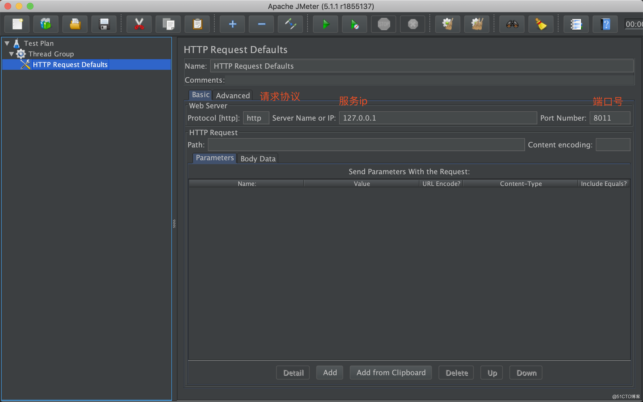643x402 pixels.
Task: Click the elapsed time display 00:0
Action: [x=634, y=24]
